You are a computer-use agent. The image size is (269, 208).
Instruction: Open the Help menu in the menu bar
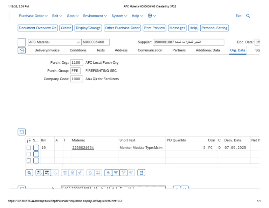click(x=137, y=16)
